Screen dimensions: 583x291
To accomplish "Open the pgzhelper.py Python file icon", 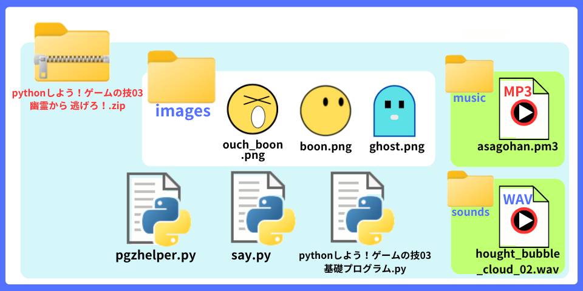I will tap(156, 208).
